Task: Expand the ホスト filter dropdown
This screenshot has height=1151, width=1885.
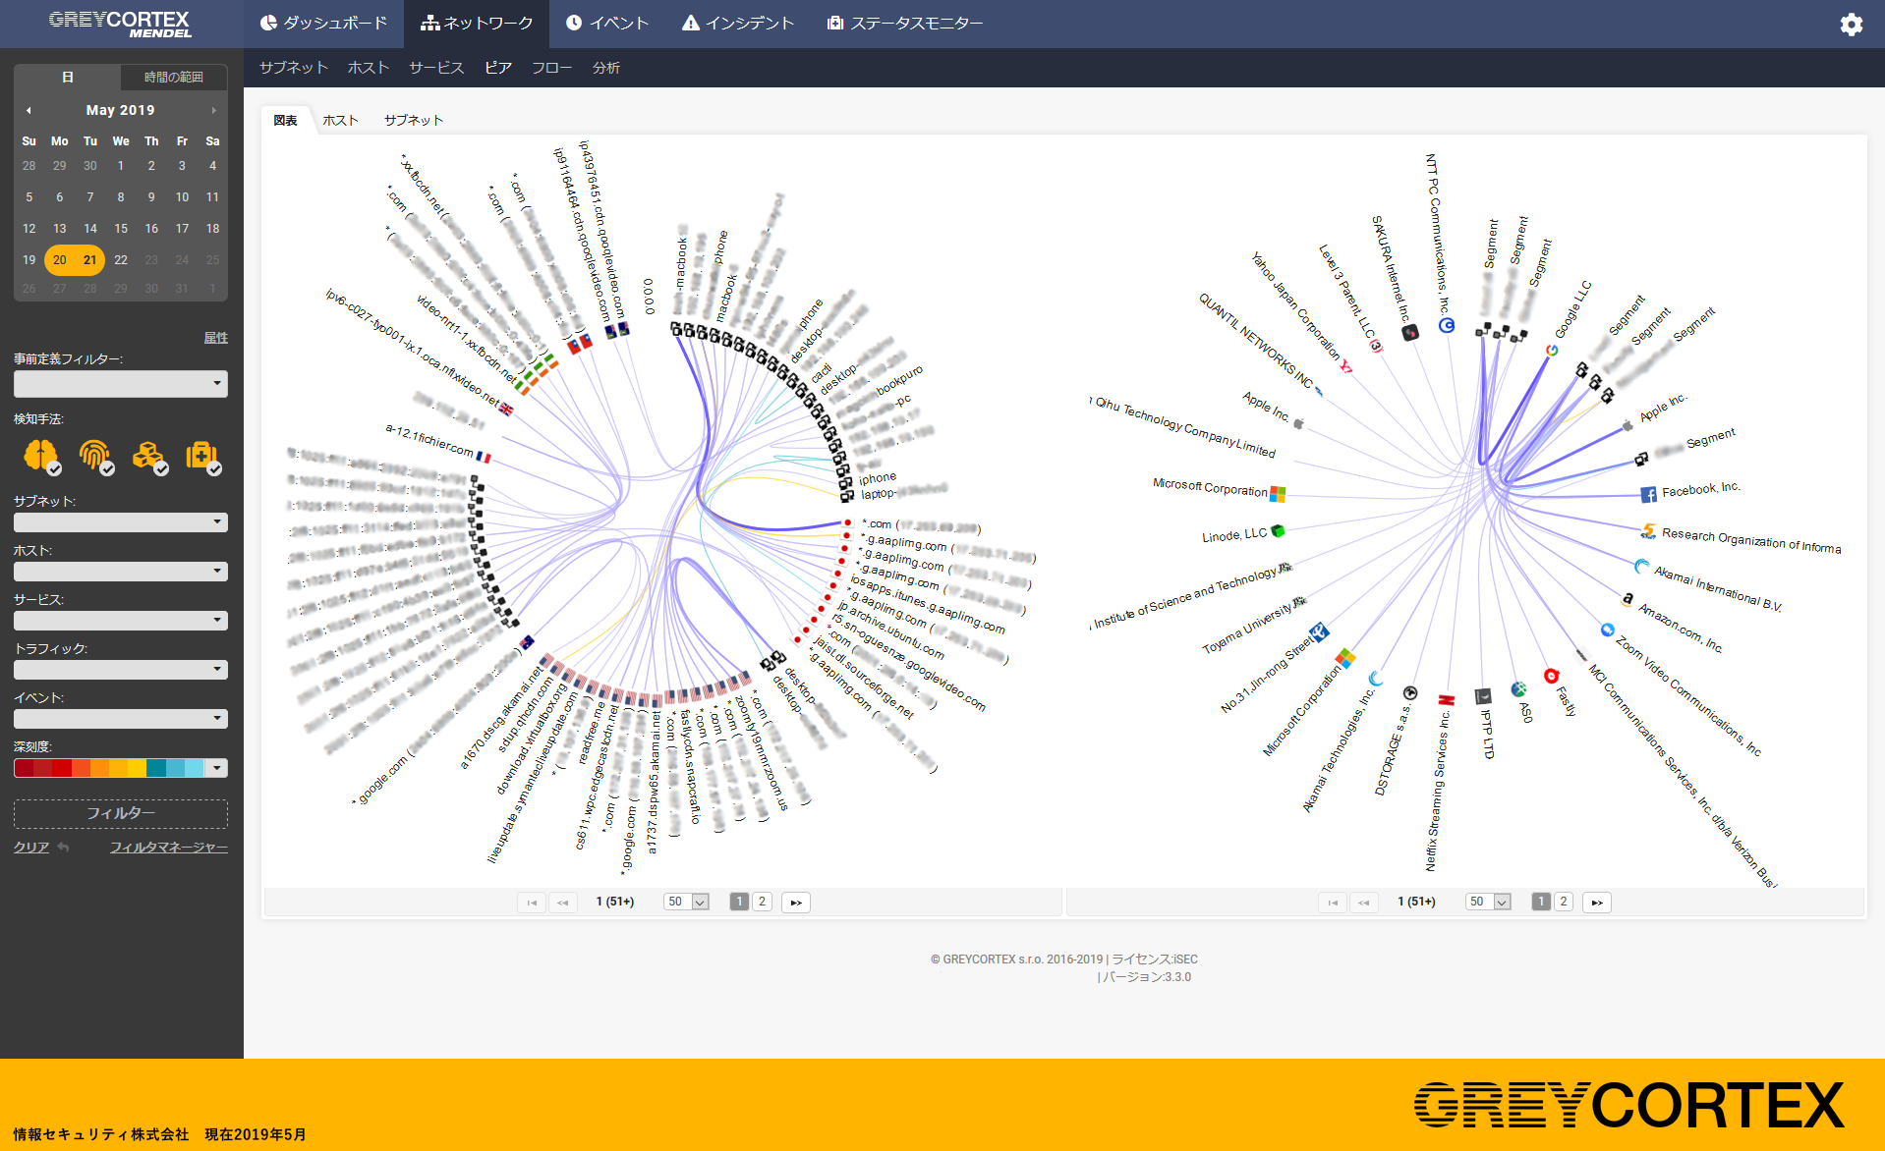Action: pyautogui.click(x=121, y=572)
